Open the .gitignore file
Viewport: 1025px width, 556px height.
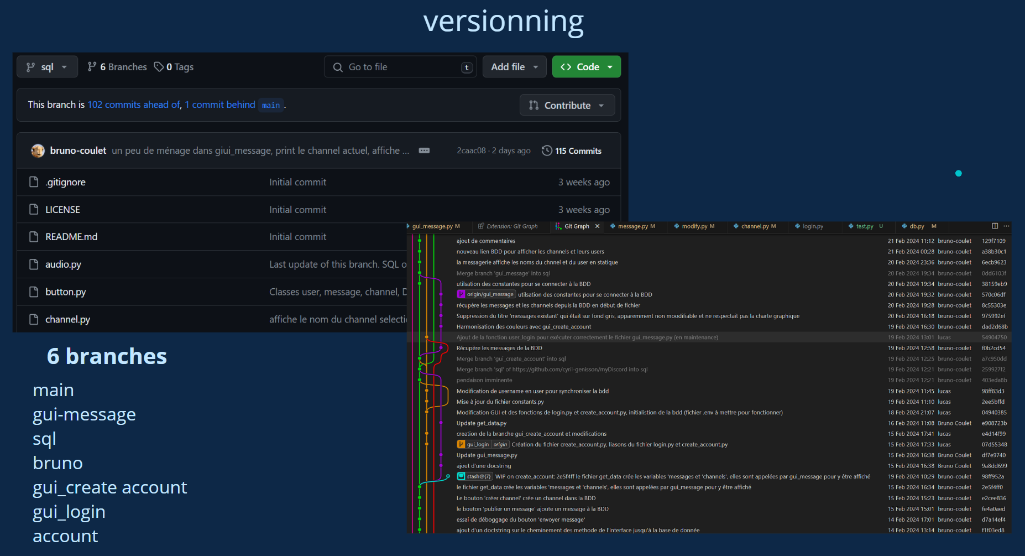[65, 182]
